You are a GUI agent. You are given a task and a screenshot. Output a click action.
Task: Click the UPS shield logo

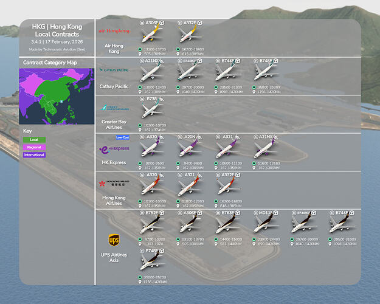click(114, 240)
